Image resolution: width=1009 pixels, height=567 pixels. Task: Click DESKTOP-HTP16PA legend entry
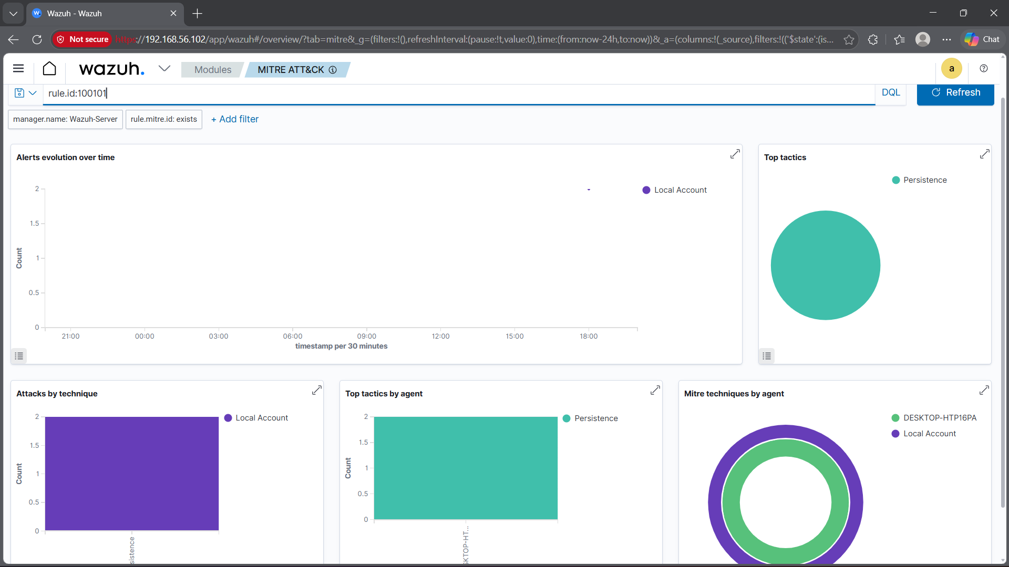[934, 418]
